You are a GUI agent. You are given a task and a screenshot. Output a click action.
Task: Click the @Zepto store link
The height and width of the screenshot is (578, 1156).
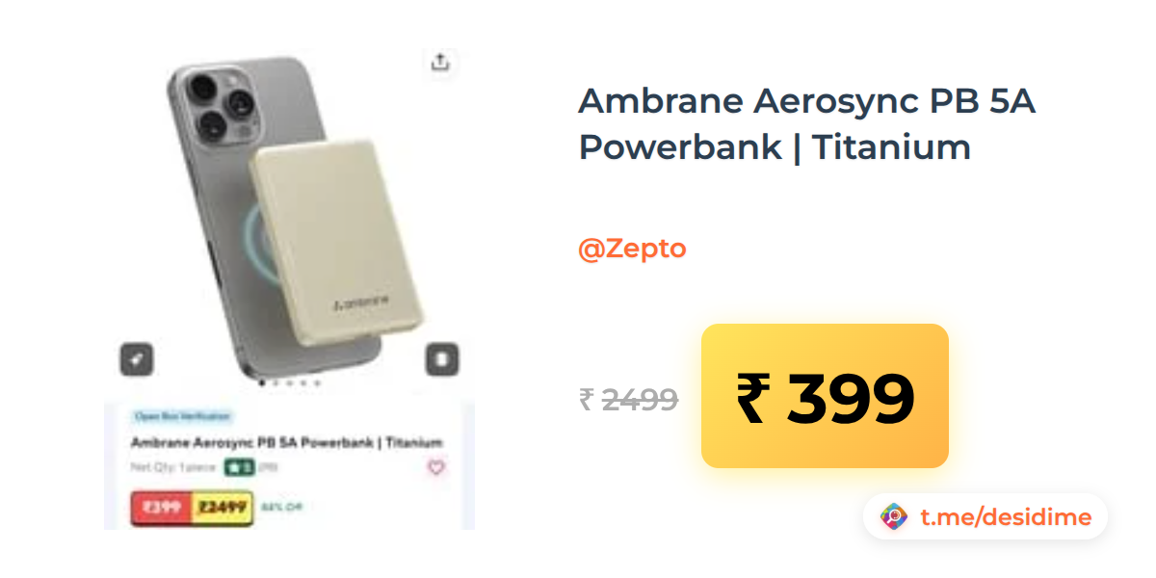point(632,249)
